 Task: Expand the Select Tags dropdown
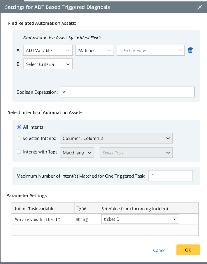pos(136,153)
